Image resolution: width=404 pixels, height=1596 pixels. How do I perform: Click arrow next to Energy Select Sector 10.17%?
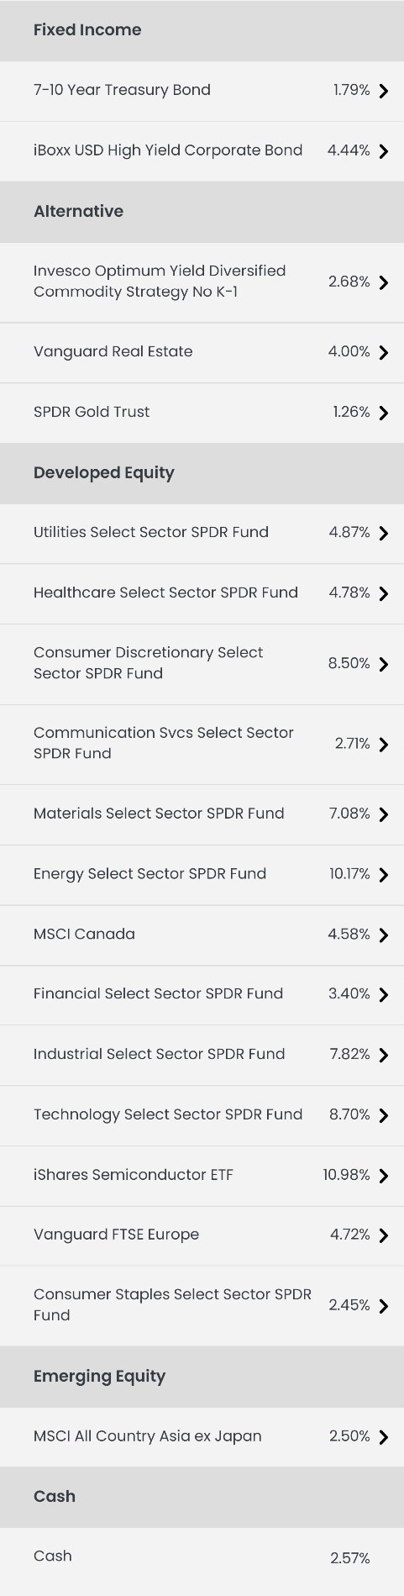384,875
